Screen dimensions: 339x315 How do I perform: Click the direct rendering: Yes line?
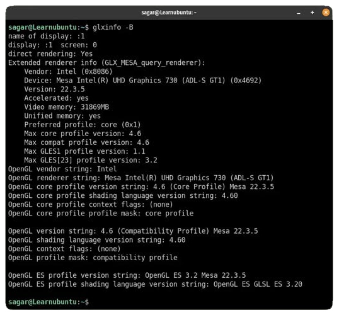tap(50, 54)
